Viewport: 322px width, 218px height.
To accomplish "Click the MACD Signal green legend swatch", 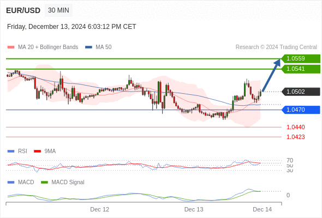I will [x=44, y=183].
